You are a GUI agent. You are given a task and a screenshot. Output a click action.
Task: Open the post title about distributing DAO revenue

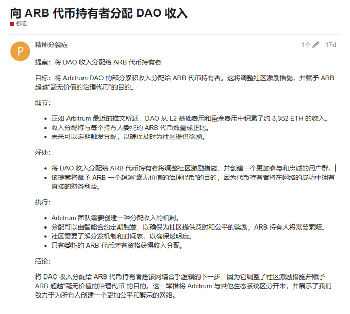(x=98, y=13)
